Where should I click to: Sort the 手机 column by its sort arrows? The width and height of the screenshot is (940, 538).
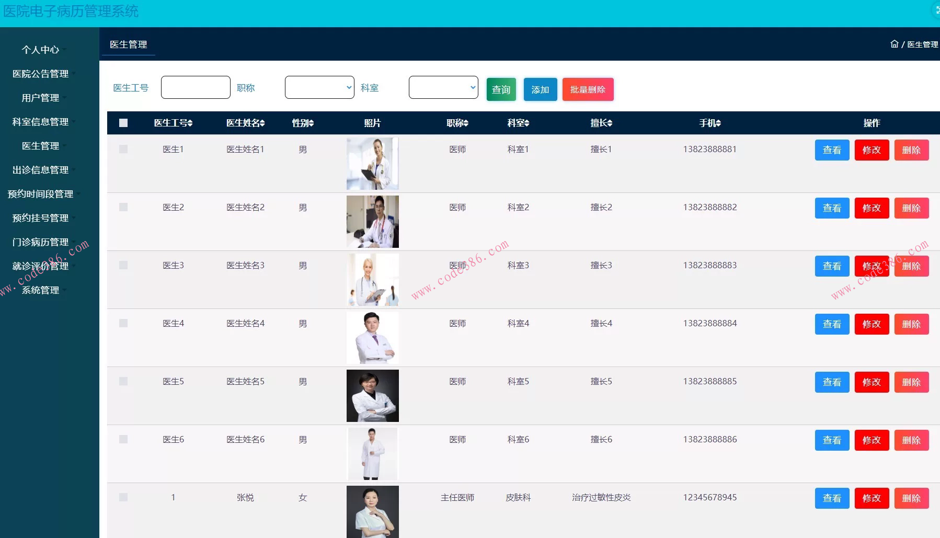click(719, 123)
